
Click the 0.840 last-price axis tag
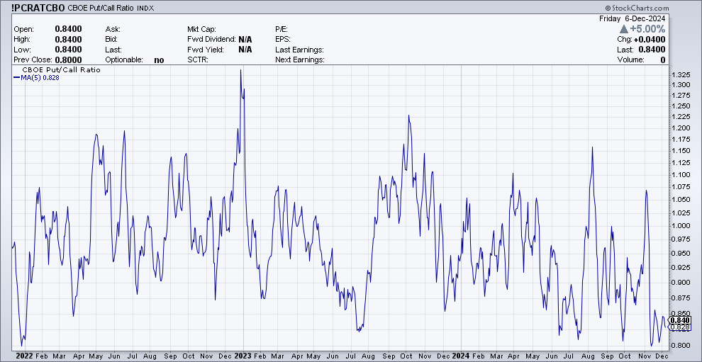(x=681, y=320)
